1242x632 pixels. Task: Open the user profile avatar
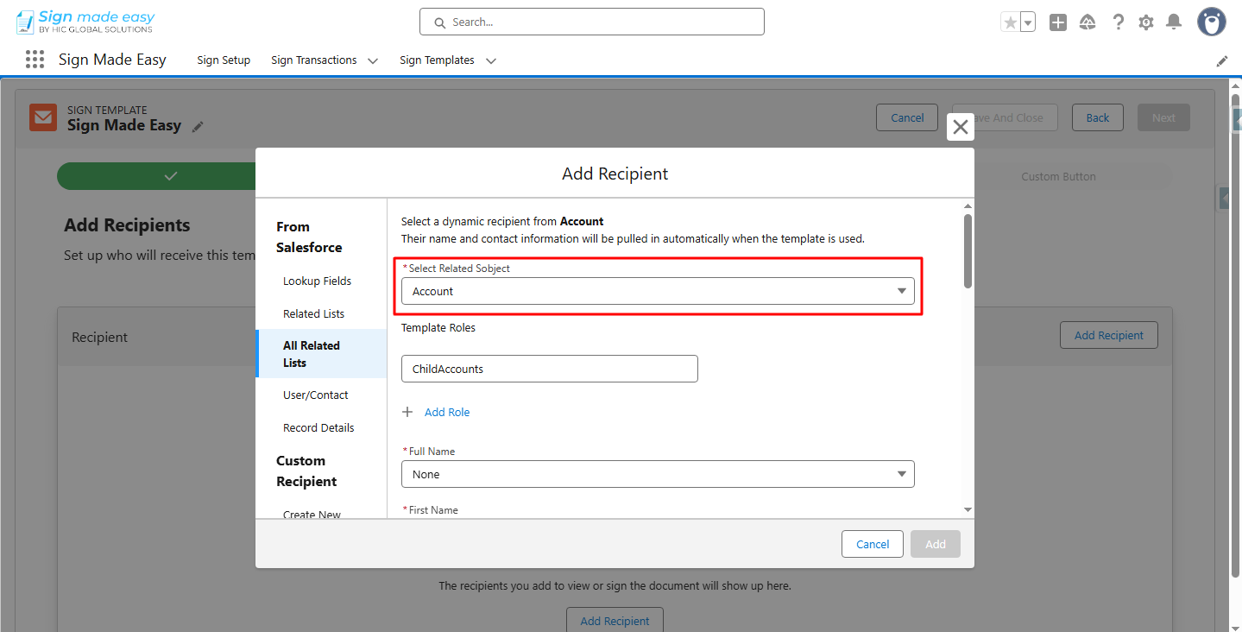(1211, 22)
